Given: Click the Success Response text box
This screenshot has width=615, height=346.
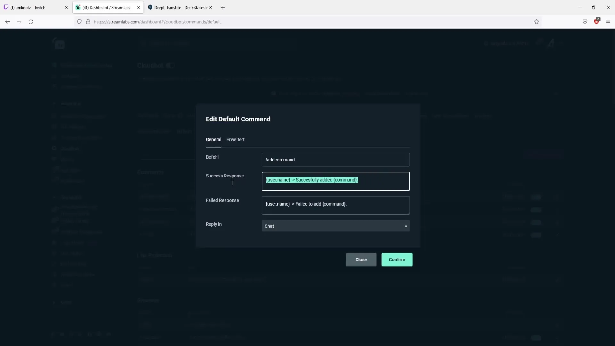Looking at the screenshot, I should tap(336, 181).
